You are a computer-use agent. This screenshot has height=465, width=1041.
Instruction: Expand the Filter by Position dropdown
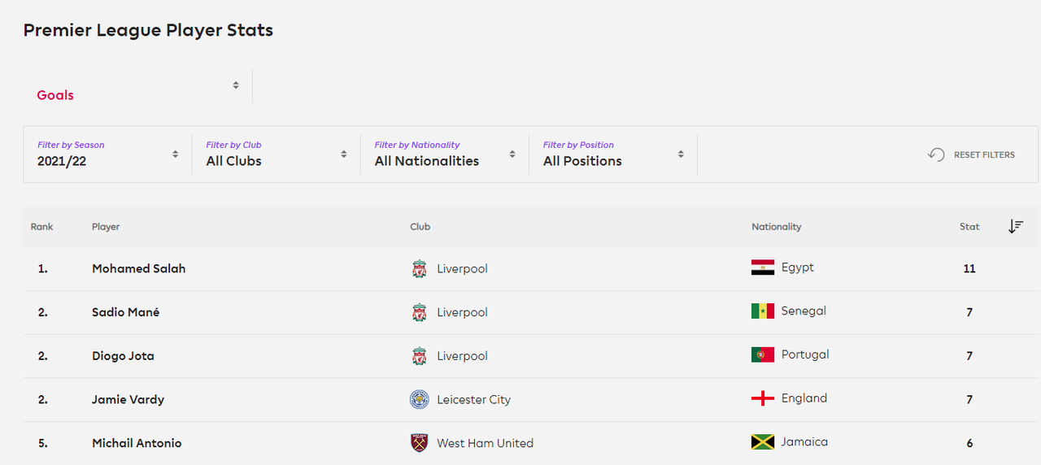(613, 154)
